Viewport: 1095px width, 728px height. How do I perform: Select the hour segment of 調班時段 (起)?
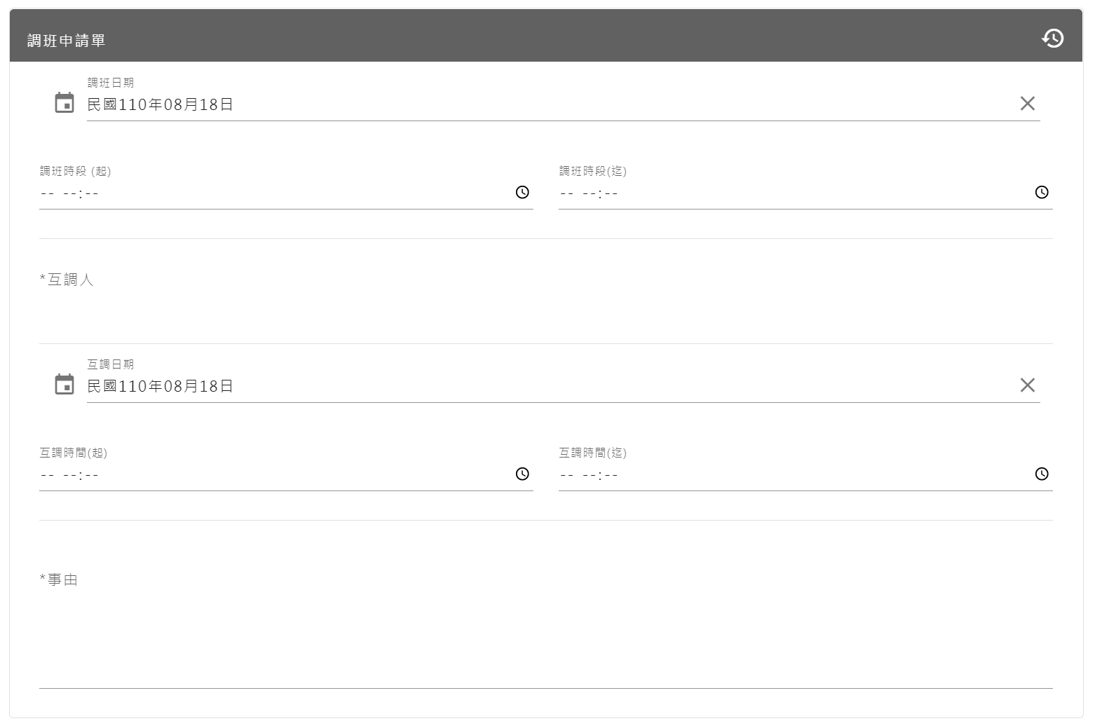click(69, 194)
